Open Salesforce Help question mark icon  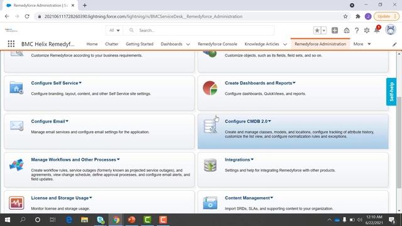coord(357,31)
